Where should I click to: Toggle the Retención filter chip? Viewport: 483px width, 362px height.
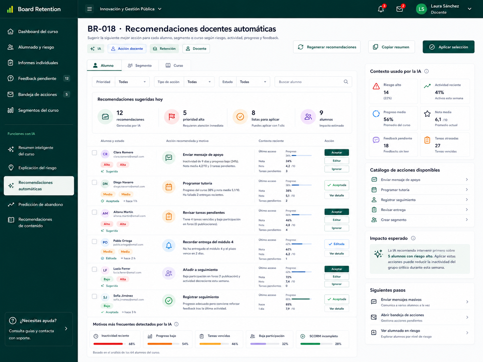164,49
